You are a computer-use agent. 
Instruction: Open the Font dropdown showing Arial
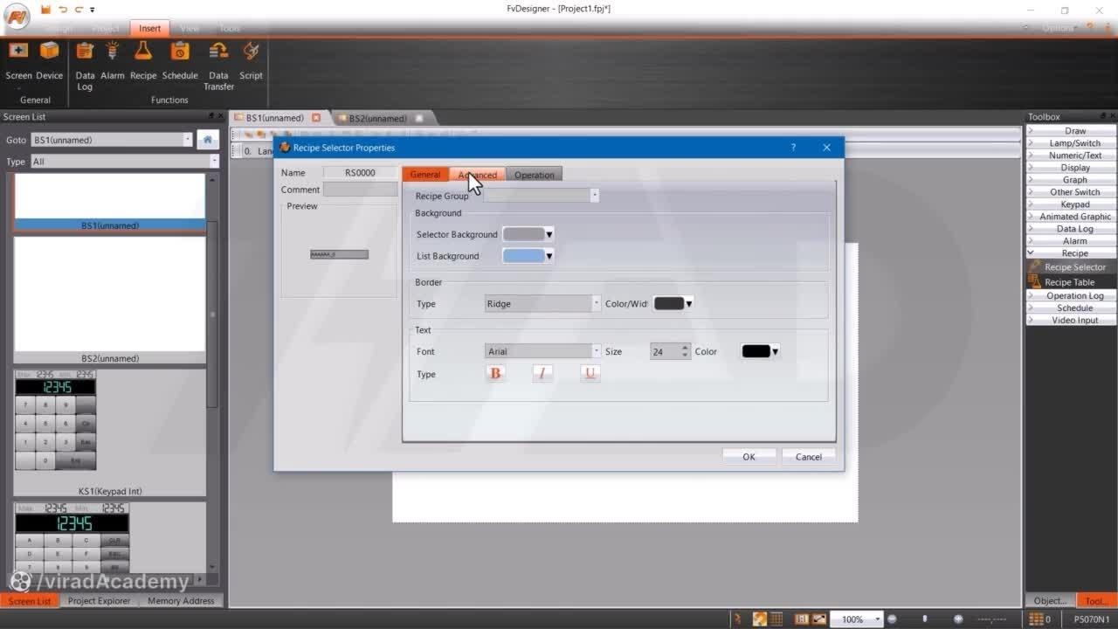pos(542,351)
